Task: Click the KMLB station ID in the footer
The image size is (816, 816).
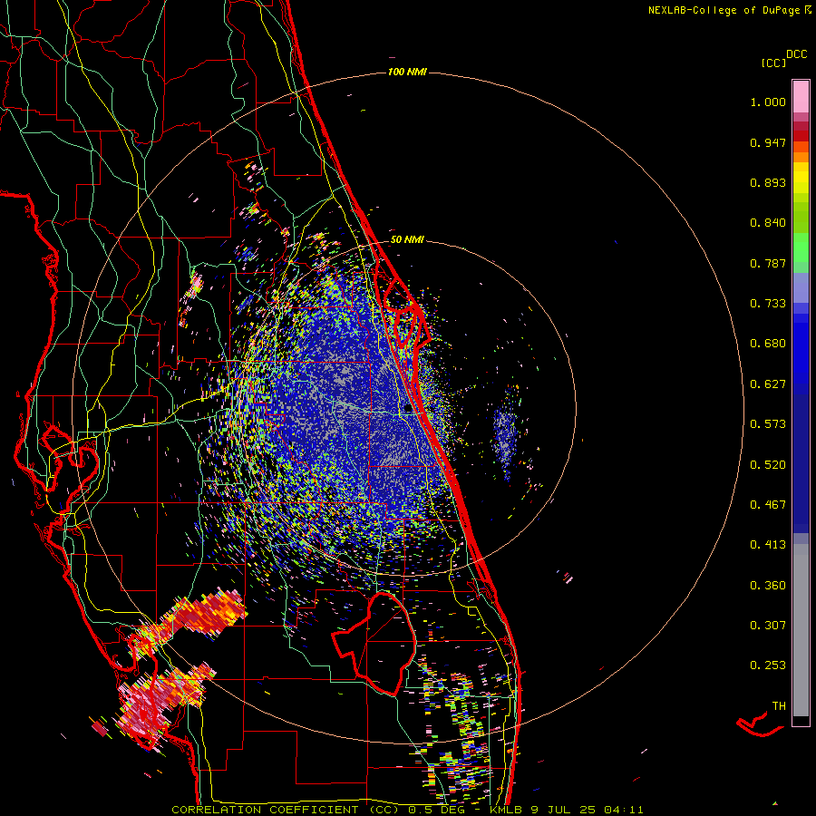Action: pyautogui.click(x=508, y=810)
